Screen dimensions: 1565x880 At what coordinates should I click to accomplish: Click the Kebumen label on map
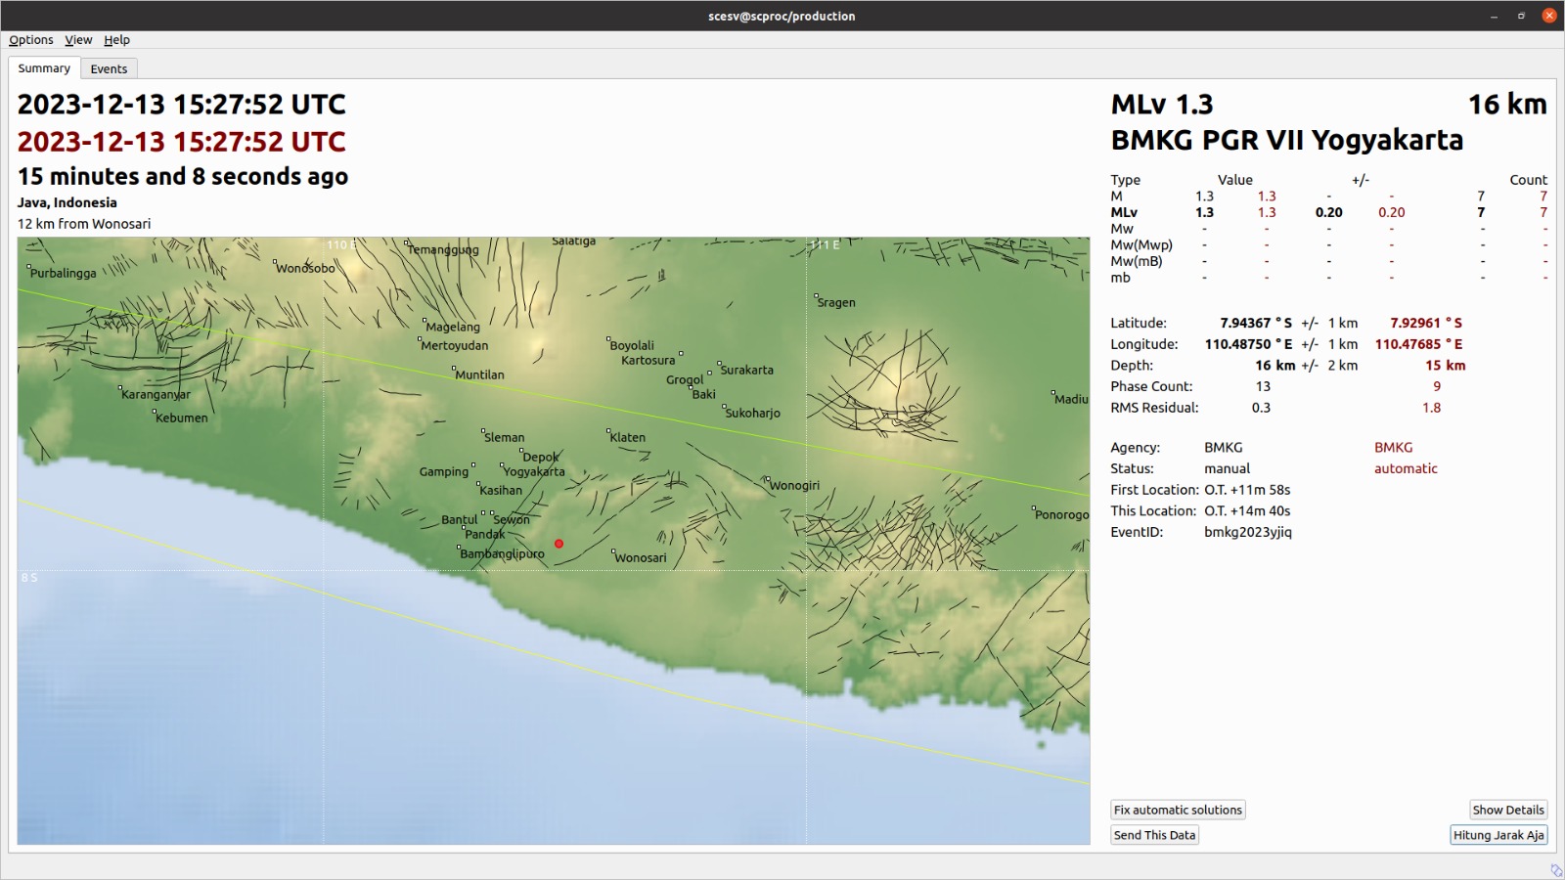click(x=182, y=418)
